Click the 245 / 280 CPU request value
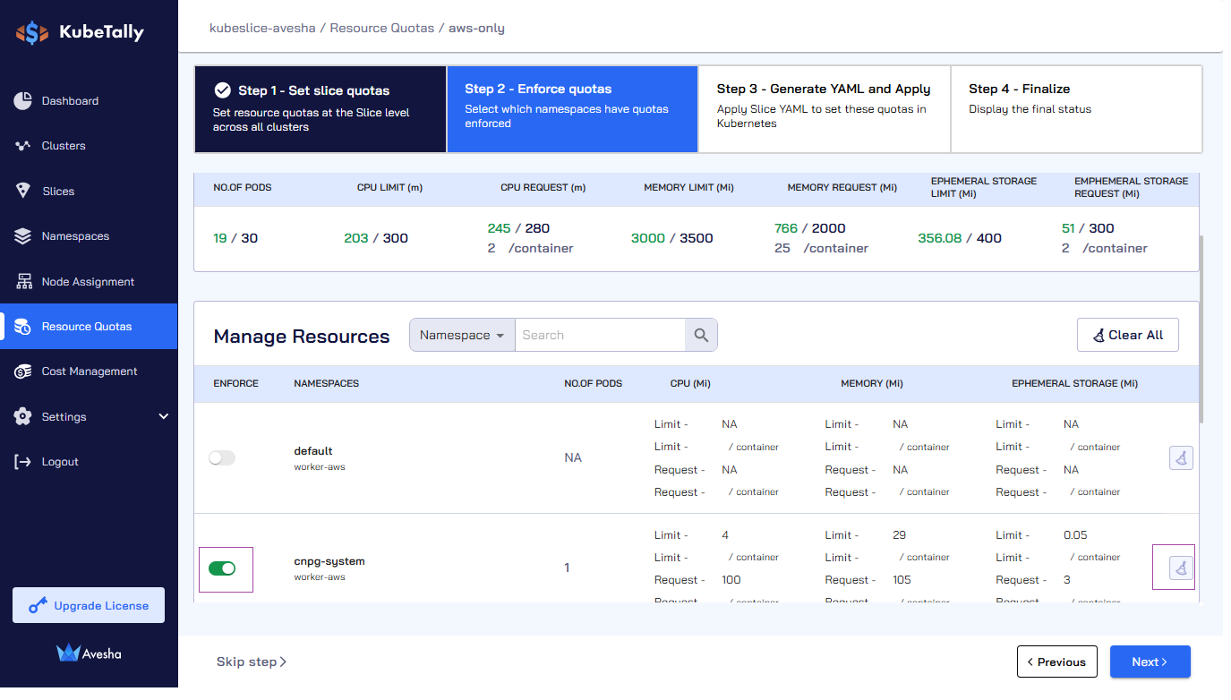 (518, 228)
